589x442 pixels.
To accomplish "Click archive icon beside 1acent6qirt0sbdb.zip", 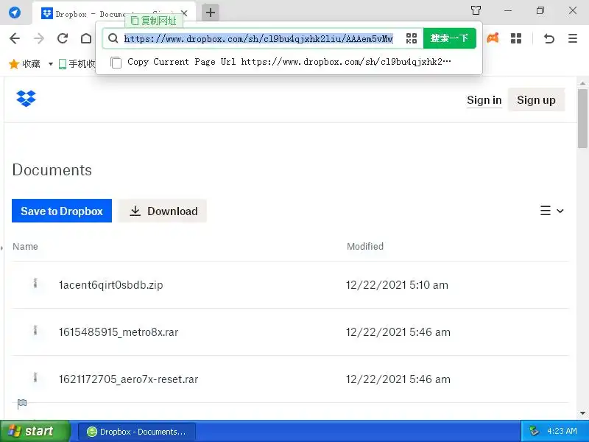I will [35, 283].
